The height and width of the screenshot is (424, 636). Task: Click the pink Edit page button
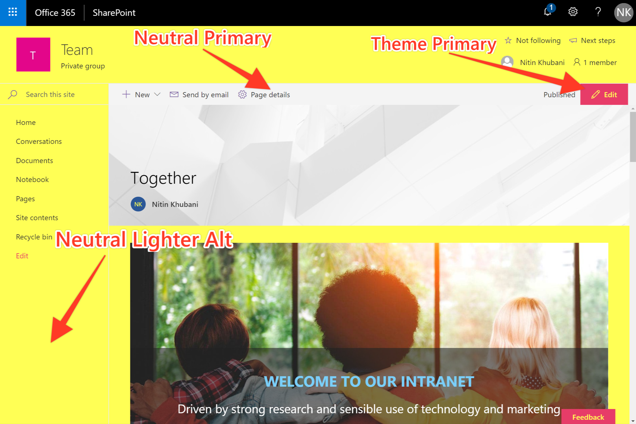click(x=604, y=94)
